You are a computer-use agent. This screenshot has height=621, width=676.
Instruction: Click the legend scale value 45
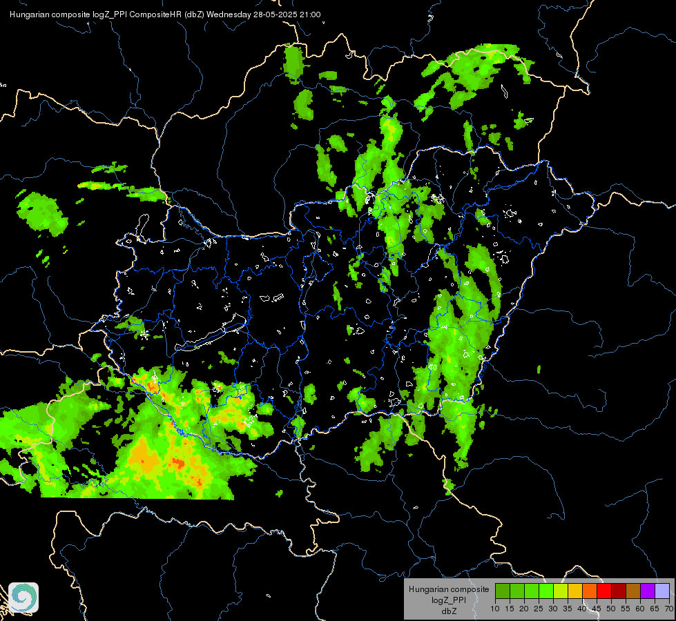point(596,609)
